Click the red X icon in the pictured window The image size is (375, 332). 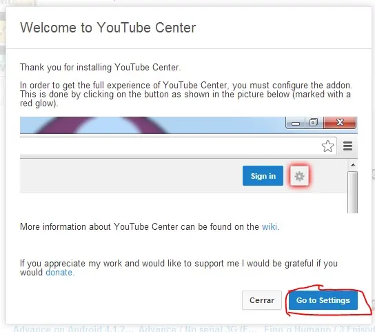point(340,123)
